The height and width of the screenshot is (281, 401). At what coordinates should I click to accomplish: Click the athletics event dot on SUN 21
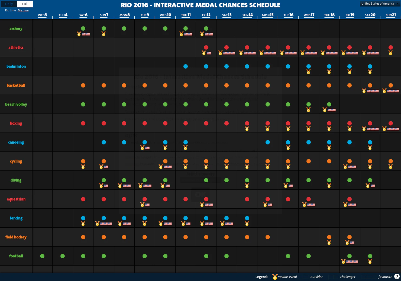[391, 47]
